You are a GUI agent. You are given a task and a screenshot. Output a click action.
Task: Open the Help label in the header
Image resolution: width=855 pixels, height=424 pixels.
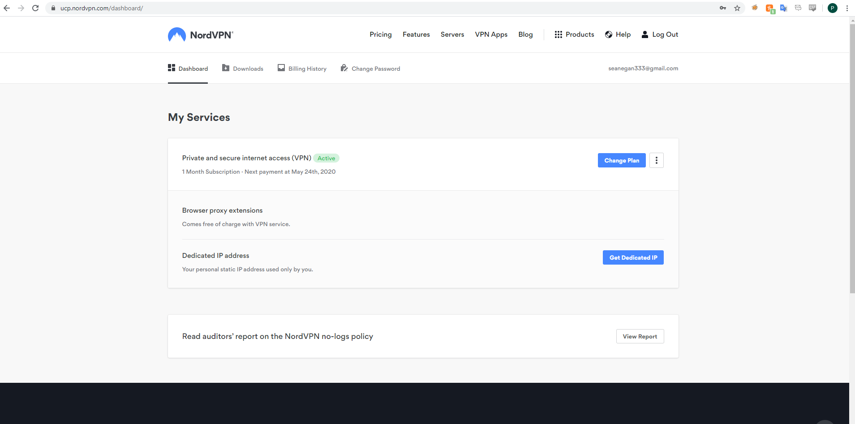pos(623,34)
